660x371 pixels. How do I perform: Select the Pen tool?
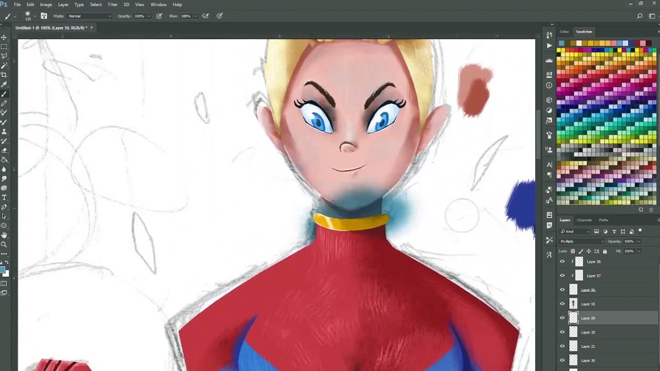pyautogui.click(x=4, y=207)
